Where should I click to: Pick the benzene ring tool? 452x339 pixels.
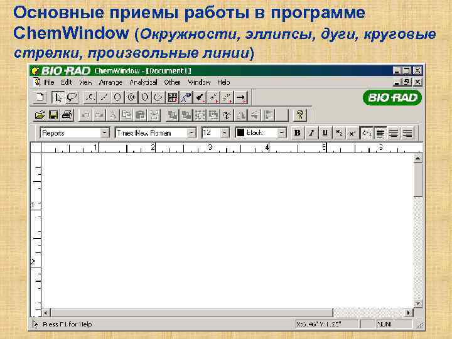click(x=131, y=97)
